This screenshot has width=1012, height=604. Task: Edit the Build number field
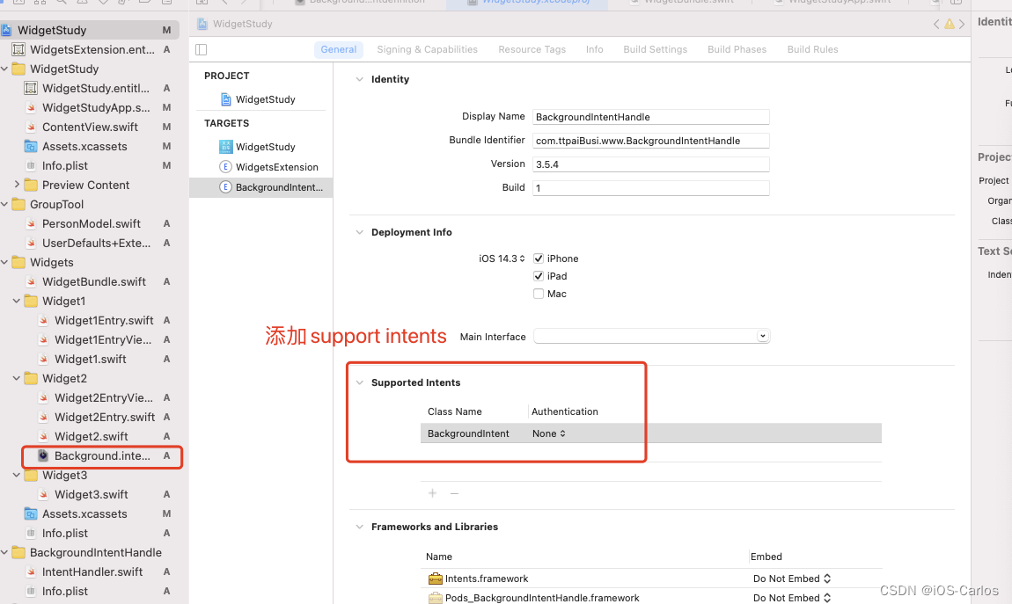click(x=650, y=187)
